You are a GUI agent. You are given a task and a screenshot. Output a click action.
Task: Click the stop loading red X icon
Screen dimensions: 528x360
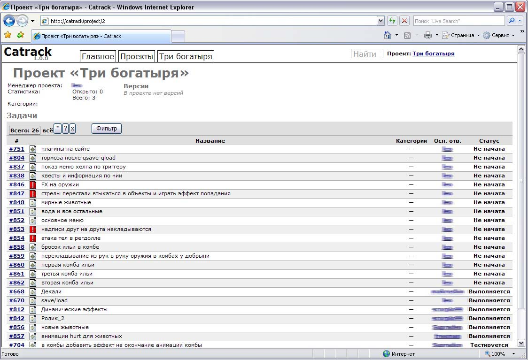click(404, 21)
